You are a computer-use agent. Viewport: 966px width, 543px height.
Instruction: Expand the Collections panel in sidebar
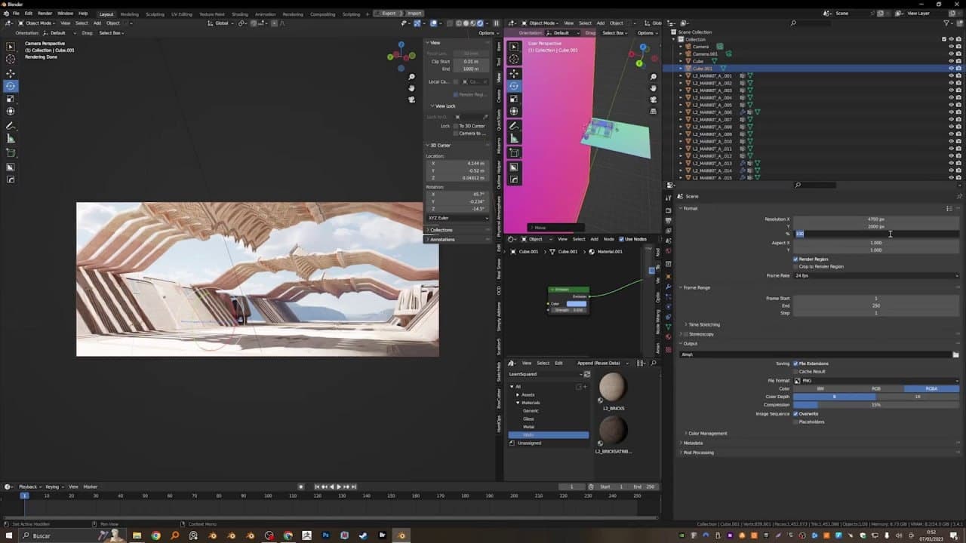coord(441,230)
